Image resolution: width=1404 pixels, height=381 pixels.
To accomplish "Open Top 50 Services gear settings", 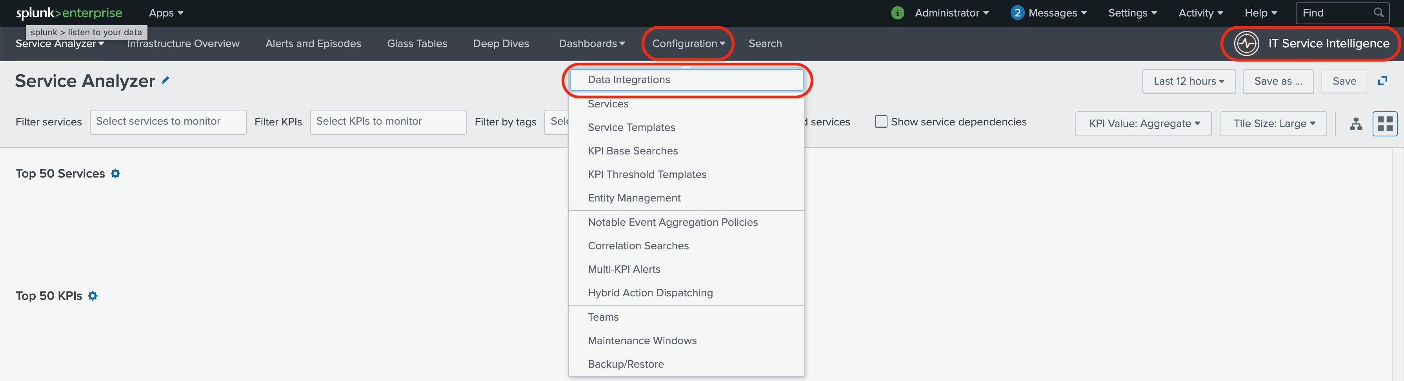I will pyautogui.click(x=116, y=173).
